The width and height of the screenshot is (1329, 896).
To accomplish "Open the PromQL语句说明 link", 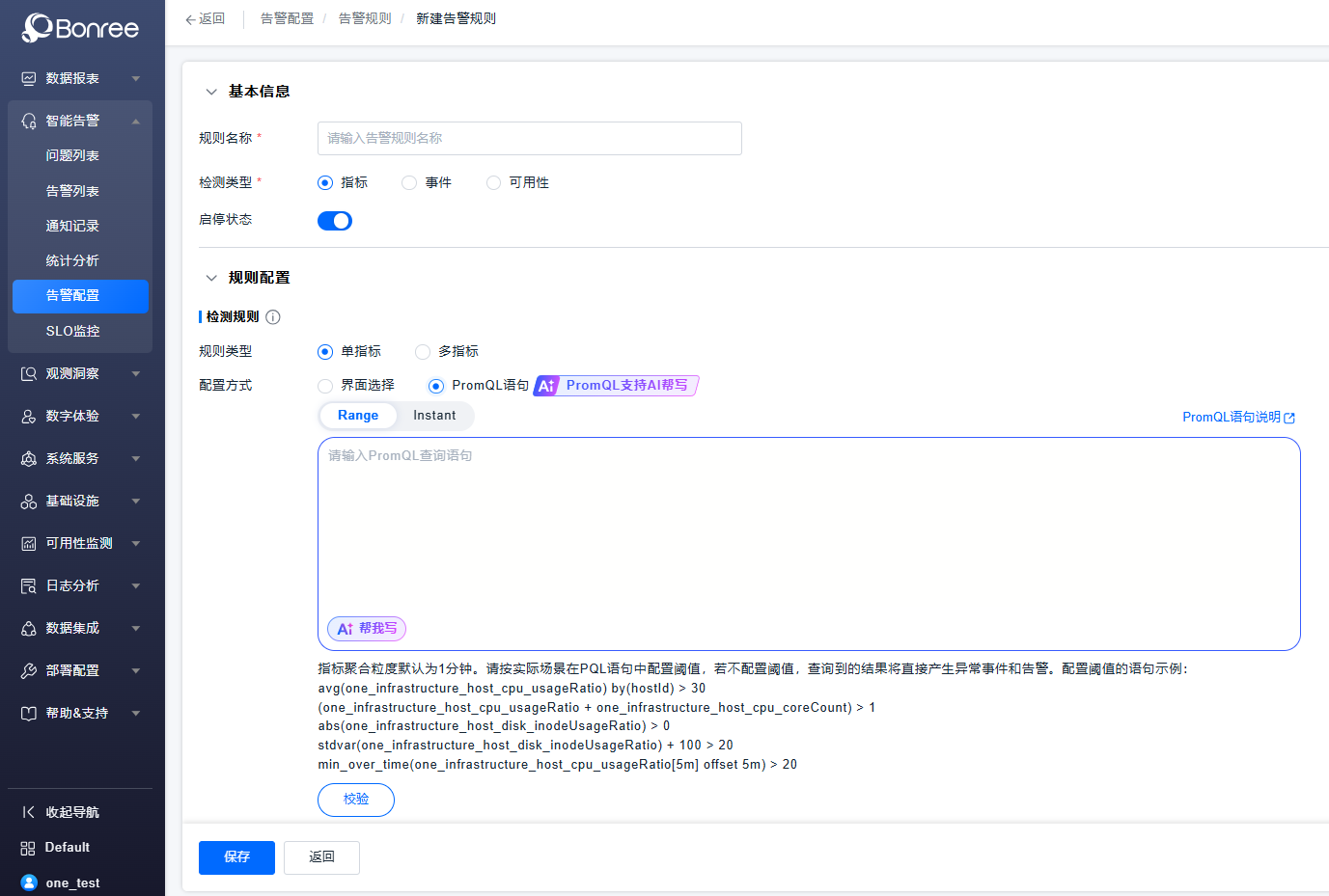I will [x=1232, y=416].
